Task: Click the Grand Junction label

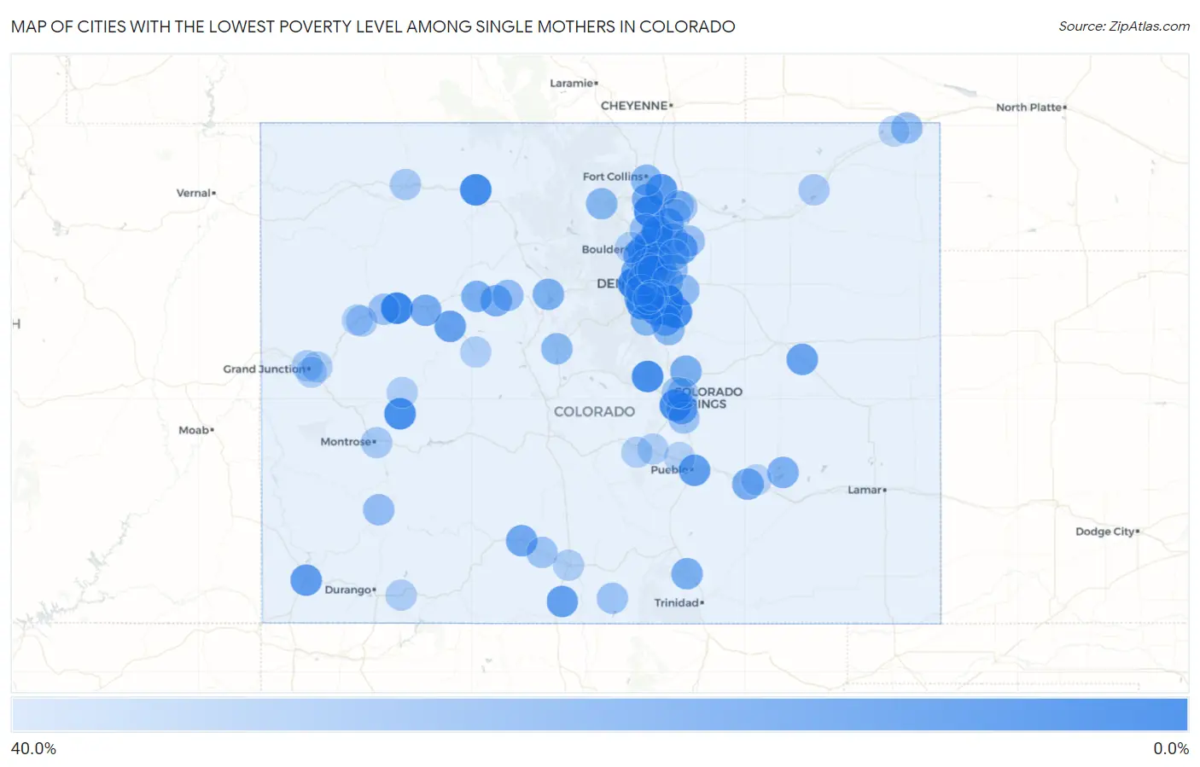Action: tap(265, 369)
